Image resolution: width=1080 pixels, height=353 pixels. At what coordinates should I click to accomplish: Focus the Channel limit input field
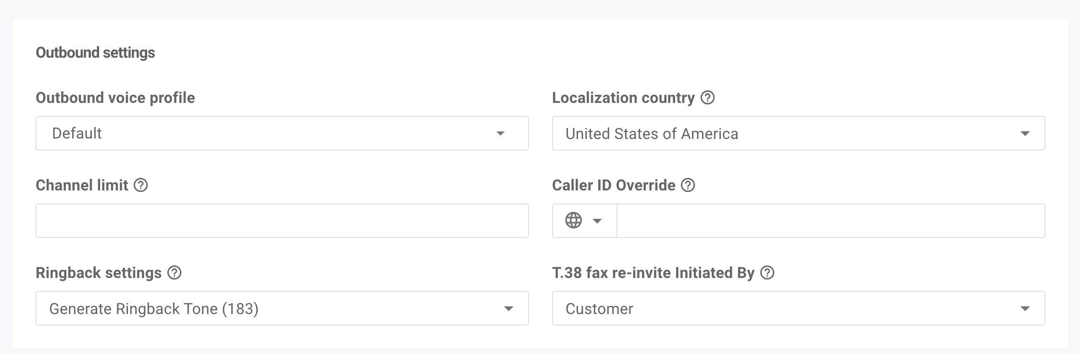[282, 221]
